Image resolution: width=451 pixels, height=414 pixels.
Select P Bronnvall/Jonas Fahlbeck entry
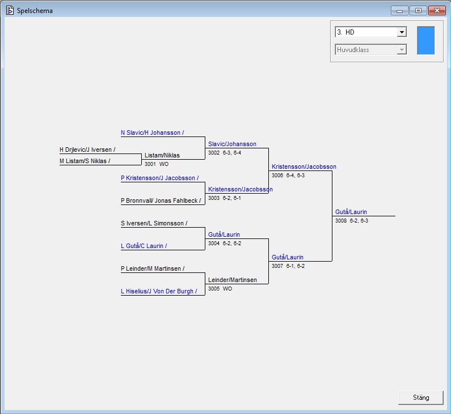[x=161, y=201]
